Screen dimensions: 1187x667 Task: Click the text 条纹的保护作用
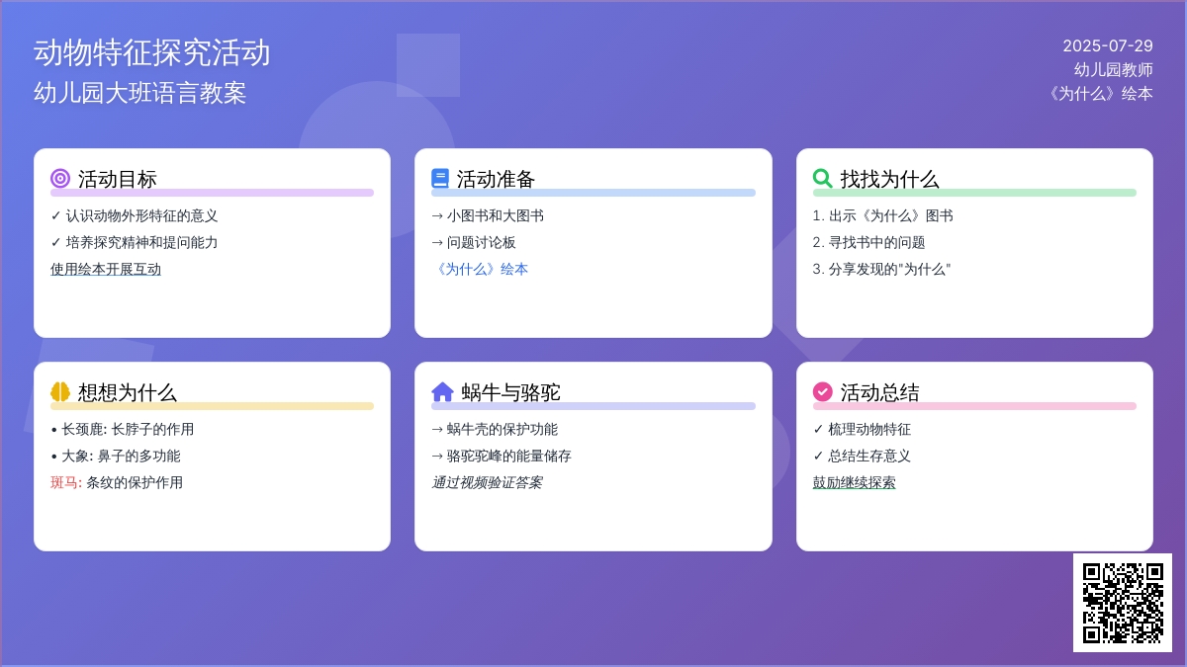135,482
